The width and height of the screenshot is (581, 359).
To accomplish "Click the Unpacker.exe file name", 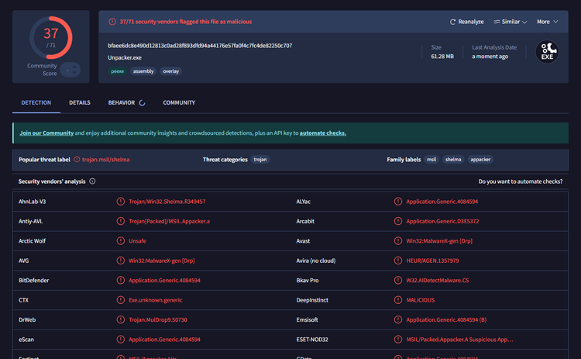I will click(x=125, y=57).
